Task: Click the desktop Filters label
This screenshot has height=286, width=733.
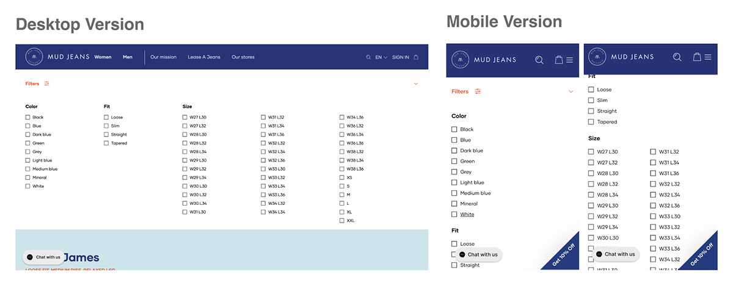Action: tap(32, 84)
